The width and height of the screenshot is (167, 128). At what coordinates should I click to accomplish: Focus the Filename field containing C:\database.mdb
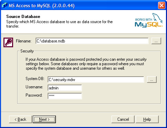point(92,41)
